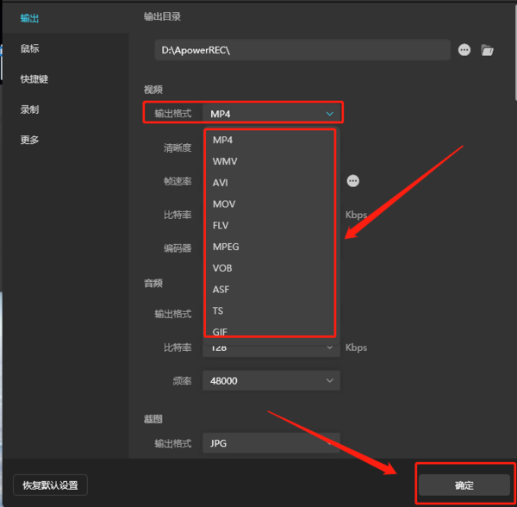Screen dimensions: 517x507
Task: Pick the VOB format option
Action: click(x=222, y=268)
